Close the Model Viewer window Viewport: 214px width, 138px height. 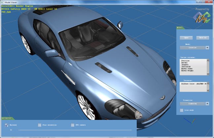click(x=209, y=2)
